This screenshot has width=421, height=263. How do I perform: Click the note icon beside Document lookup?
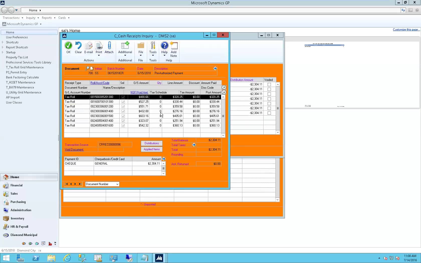coord(92,68)
